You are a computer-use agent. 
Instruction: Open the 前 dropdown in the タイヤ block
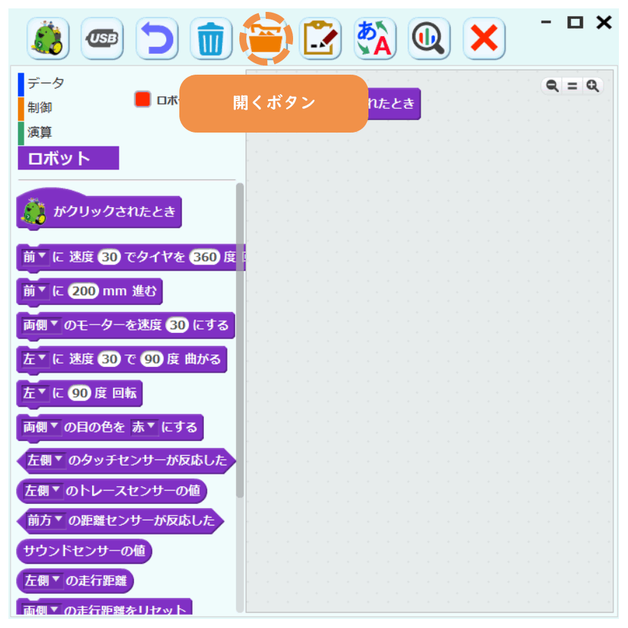coord(34,257)
